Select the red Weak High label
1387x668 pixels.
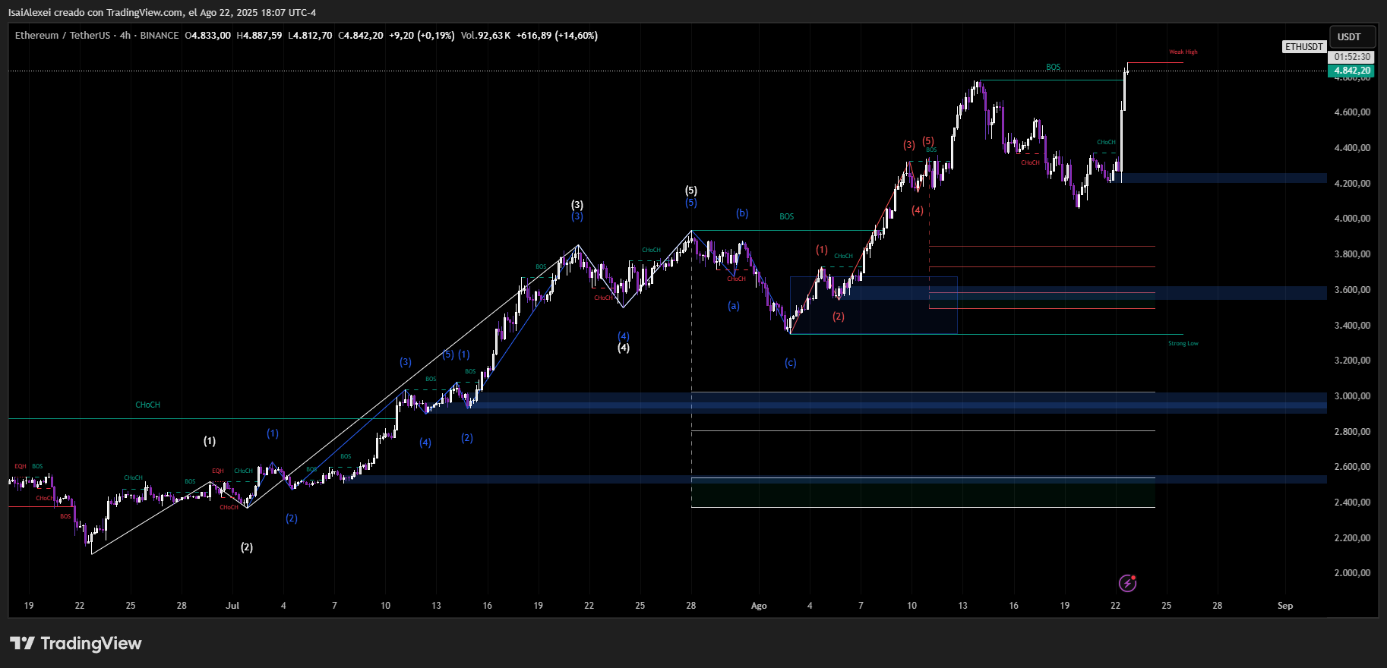pyautogui.click(x=1183, y=52)
